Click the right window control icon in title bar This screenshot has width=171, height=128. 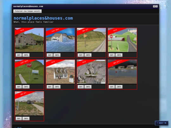coord(156,6)
